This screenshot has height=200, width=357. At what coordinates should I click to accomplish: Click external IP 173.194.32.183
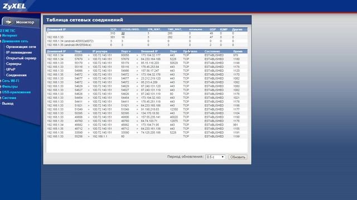151,98
